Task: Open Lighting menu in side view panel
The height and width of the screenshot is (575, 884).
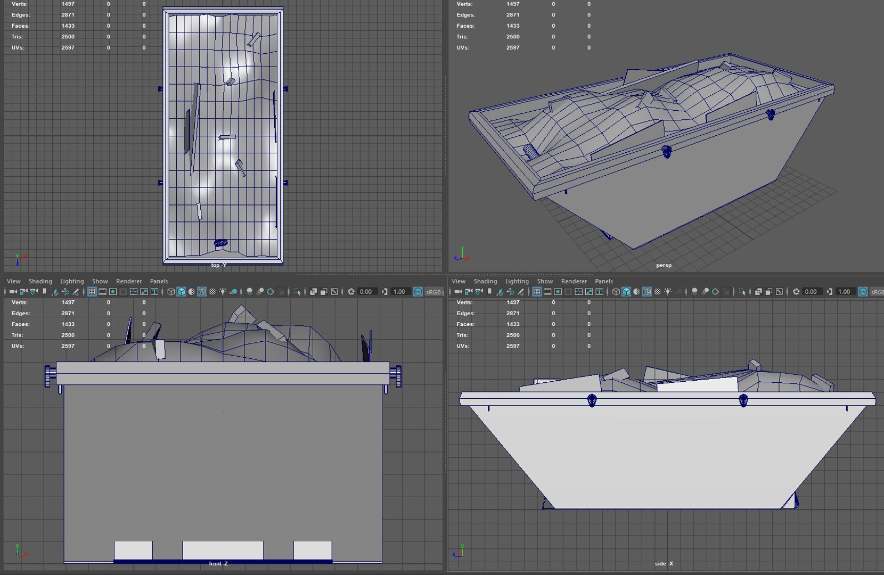Action: pos(517,281)
